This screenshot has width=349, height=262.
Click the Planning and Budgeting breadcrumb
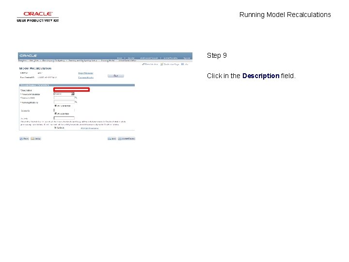pyautogui.click(x=53, y=61)
